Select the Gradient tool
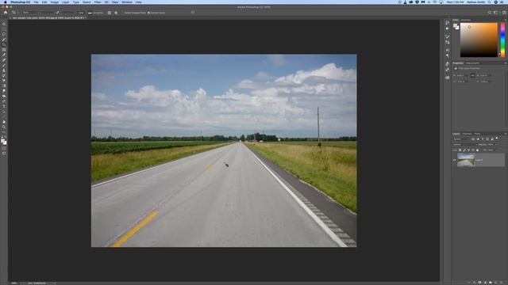Screen dimensions: 508x285 (4, 86)
